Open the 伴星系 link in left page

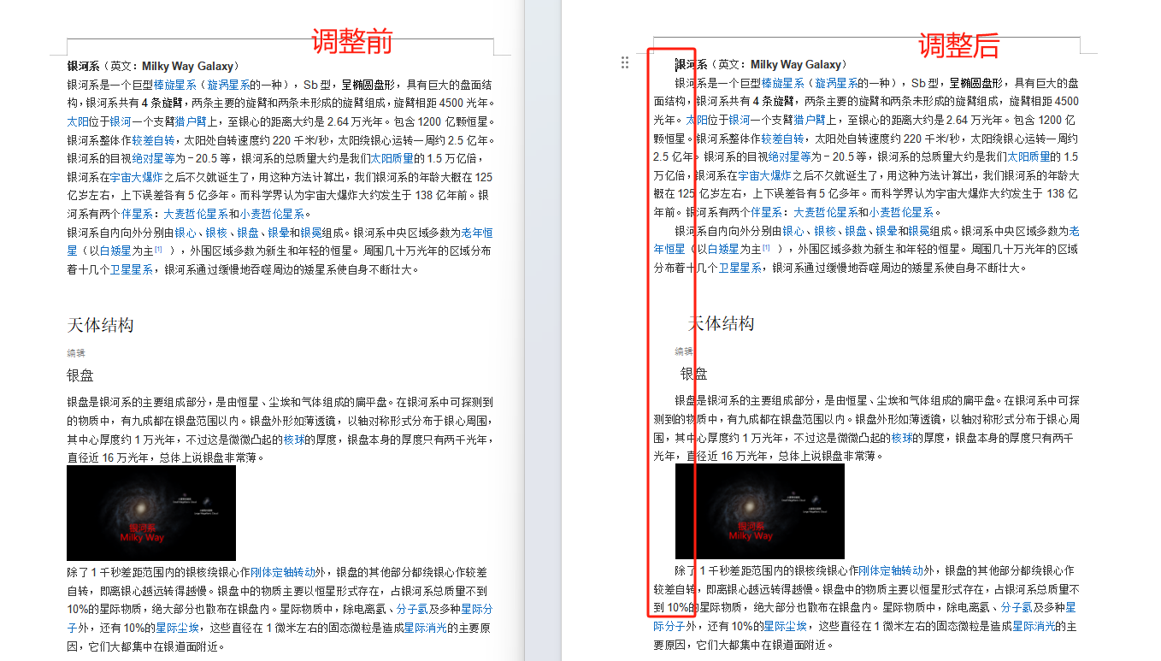(x=137, y=214)
